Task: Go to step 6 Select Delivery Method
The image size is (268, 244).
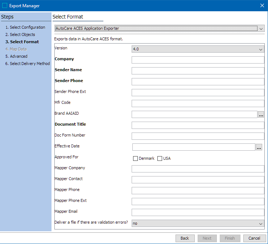Action: [28, 64]
